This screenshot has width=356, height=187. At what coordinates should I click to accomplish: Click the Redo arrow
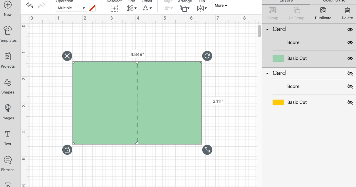42,5
